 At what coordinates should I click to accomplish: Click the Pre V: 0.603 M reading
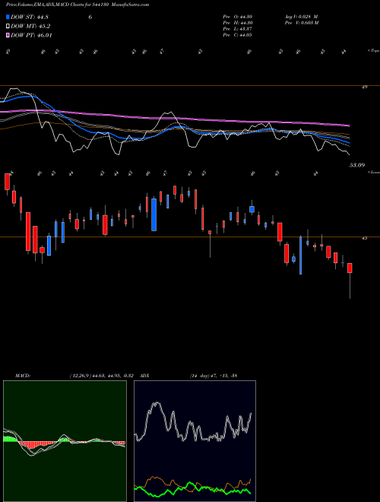pos(301,23)
